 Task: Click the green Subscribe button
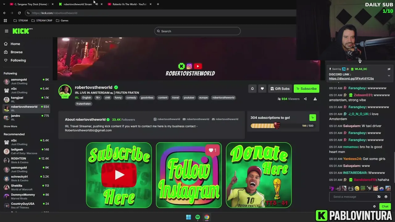(306, 88)
